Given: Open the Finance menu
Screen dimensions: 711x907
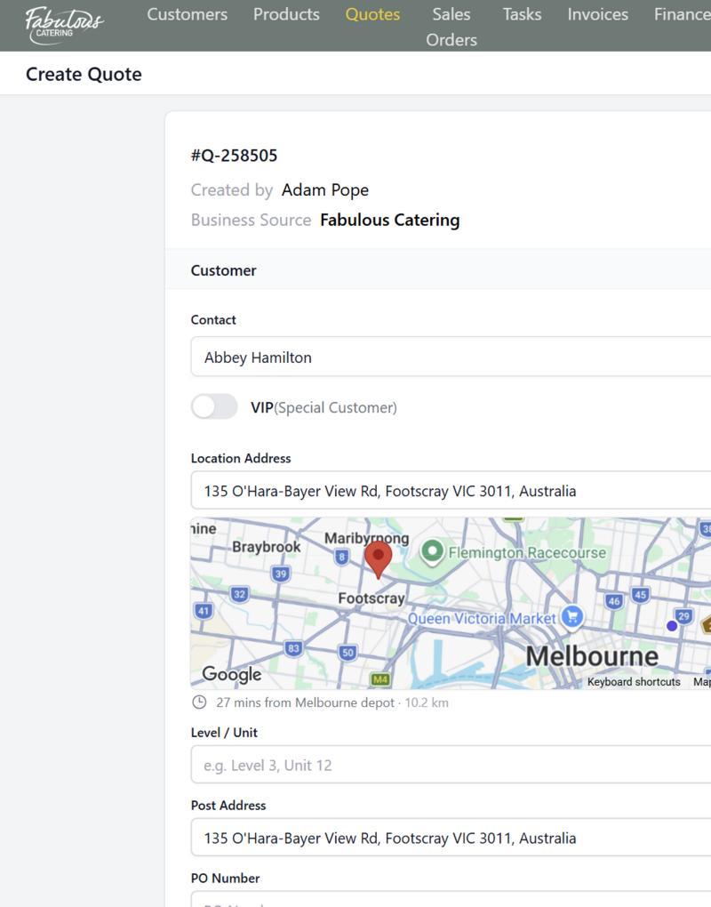Looking at the screenshot, I should [x=682, y=14].
